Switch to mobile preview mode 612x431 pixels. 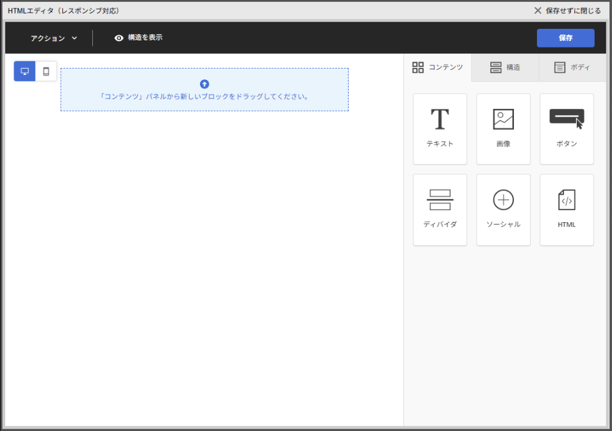click(46, 71)
